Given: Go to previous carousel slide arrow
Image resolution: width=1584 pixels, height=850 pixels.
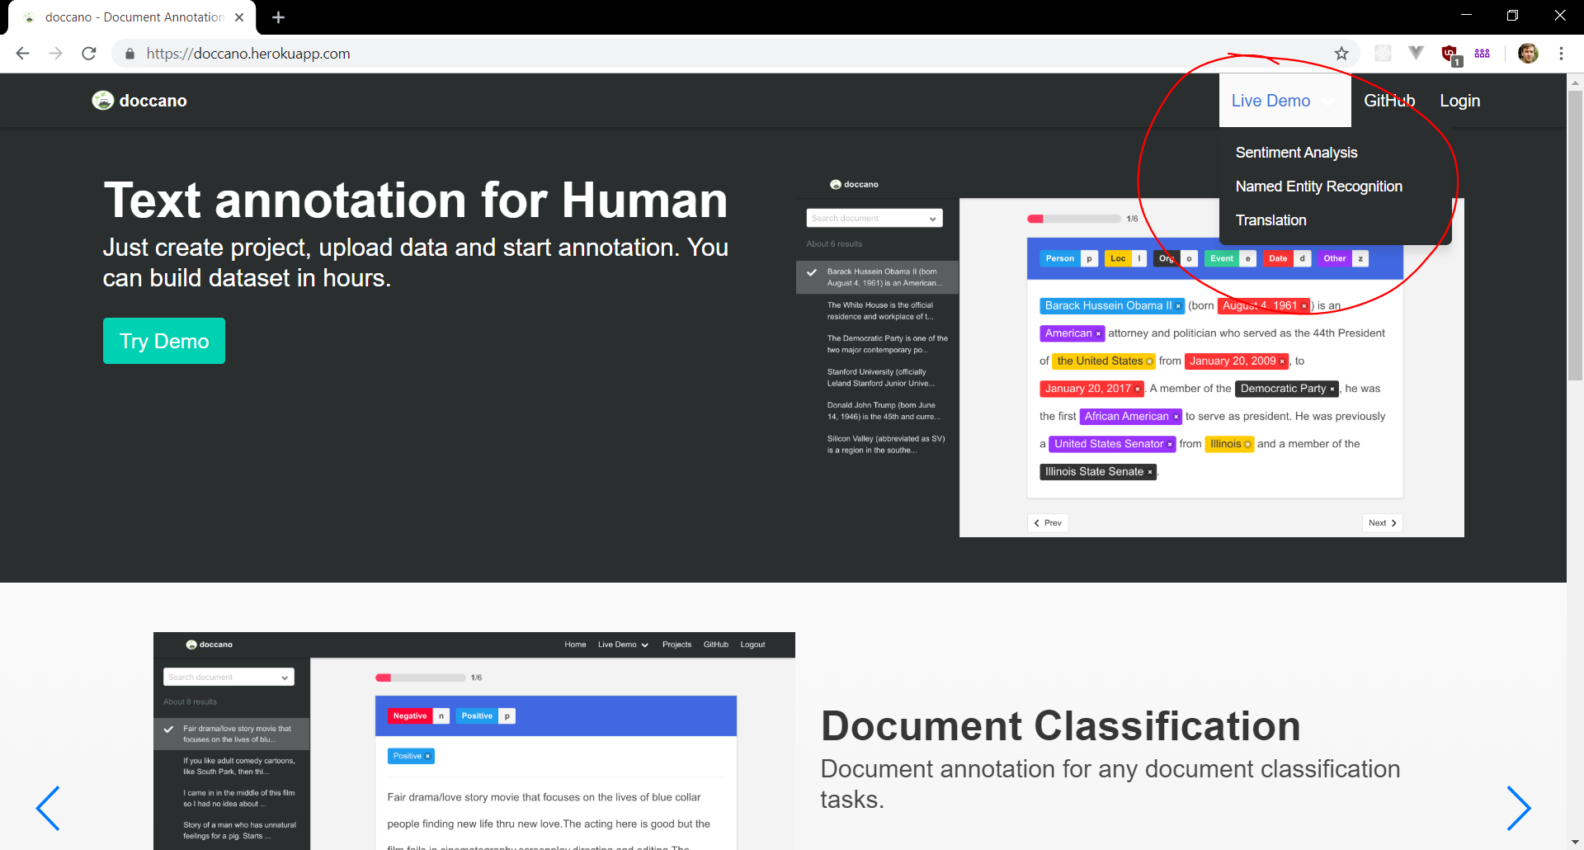Looking at the screenshot, I should (48, 808).
